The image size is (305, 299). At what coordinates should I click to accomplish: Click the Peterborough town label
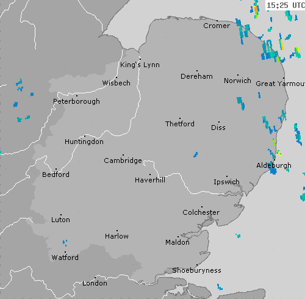pyautogui.click(x=76, y=101)
